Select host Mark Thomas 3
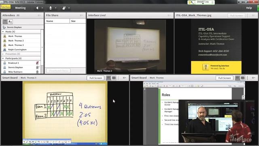Image resolution: width=259 pixels, height=146 pixels. [x=21, y=45]
